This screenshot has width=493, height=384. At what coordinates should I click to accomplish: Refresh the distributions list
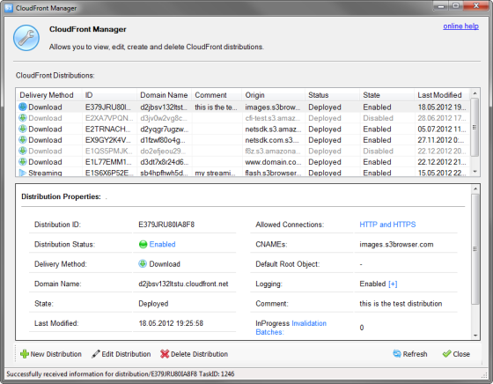click(410, 354)
